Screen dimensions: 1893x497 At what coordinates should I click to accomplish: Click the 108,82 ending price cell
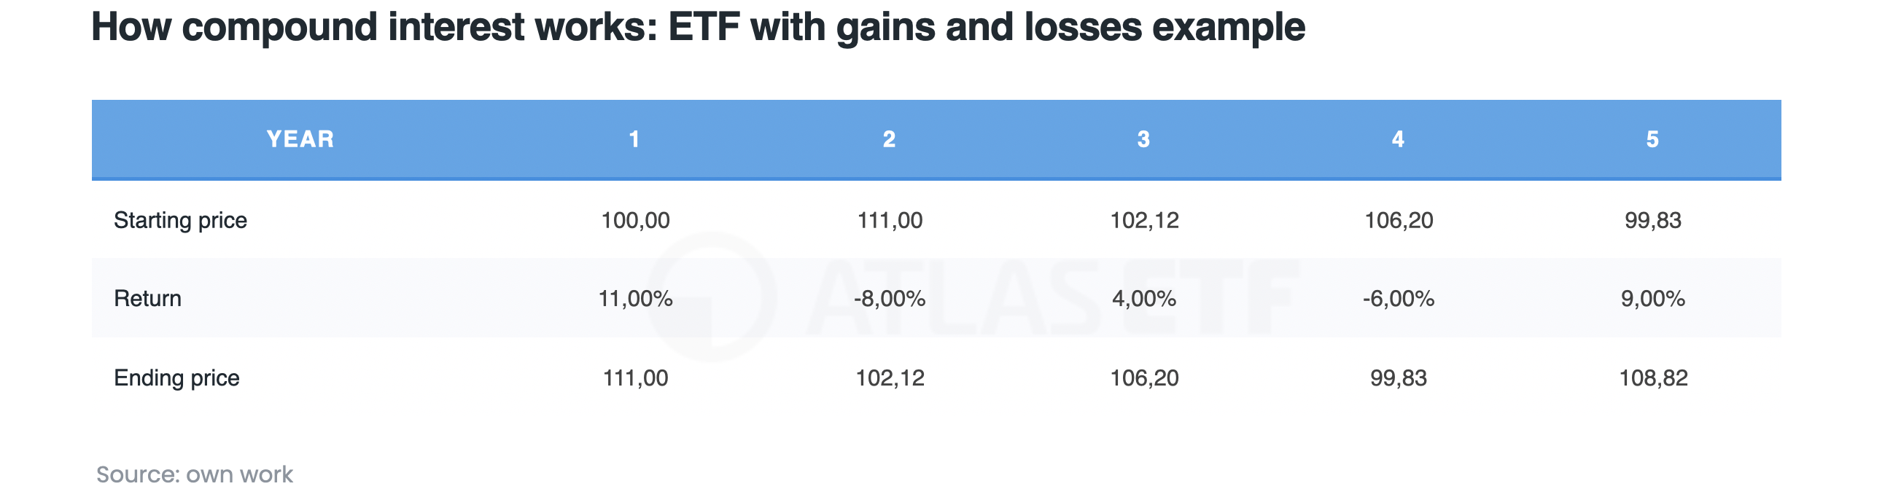pos(1652,377)
